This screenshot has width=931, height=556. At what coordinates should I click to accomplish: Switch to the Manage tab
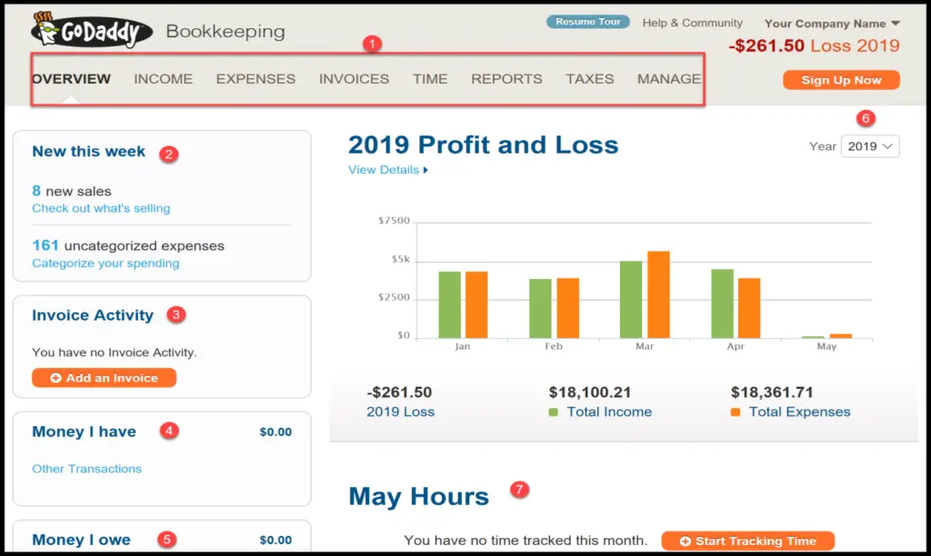click(669, 79)
